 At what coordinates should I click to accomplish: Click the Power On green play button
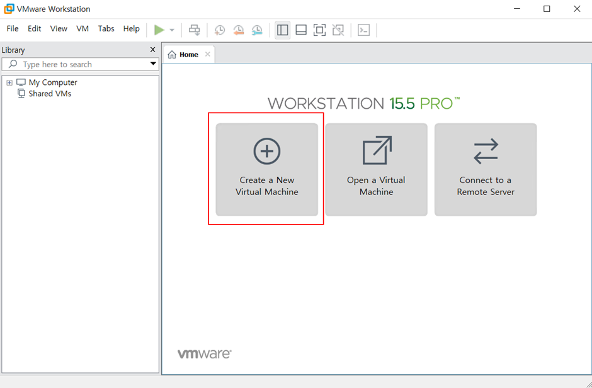coord(159,30)
